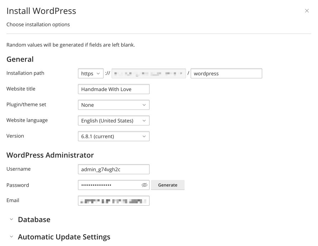
Task: Generate a new password
Action: pos(168,185)
